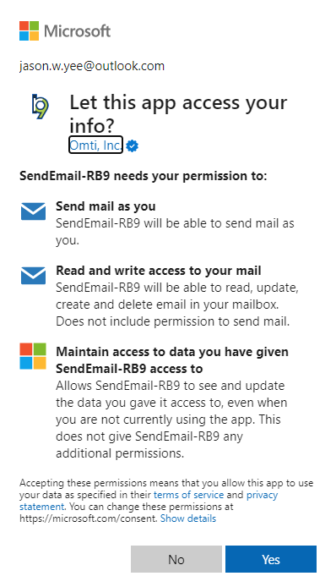Click 'Read and write access to your mail' title

pyautogui.click(x=159, y=271)
